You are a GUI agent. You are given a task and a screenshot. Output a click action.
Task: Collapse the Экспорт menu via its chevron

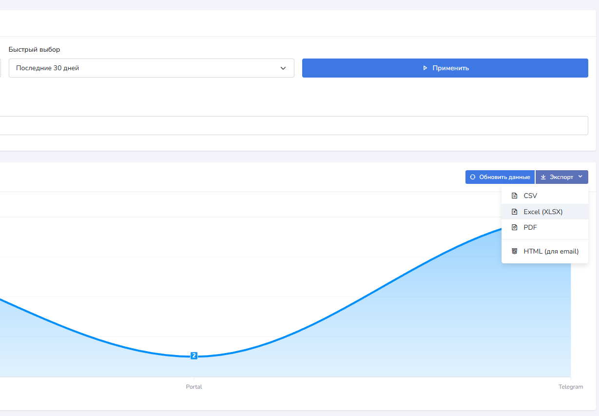[580, 177]
